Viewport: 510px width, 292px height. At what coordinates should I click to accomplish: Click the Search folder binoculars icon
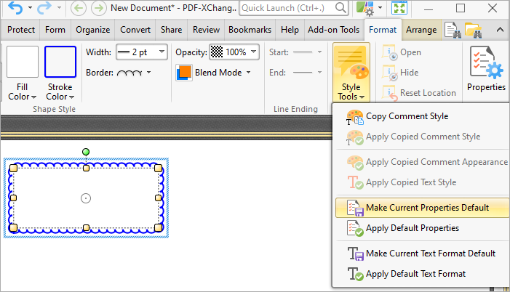click(x=473, y=30)
